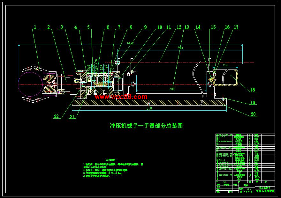This screenshot has width=281, height=198.
Task: Select part callout number 20
Action: (x=253, y=114)
